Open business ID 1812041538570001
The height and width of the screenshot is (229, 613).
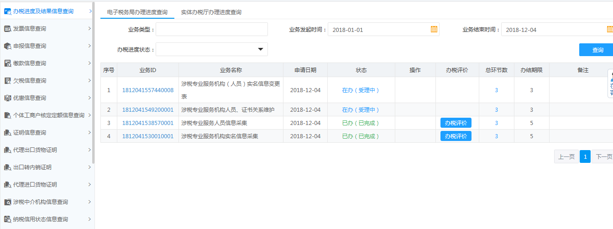pyautogui.click(x=148, y=123)
